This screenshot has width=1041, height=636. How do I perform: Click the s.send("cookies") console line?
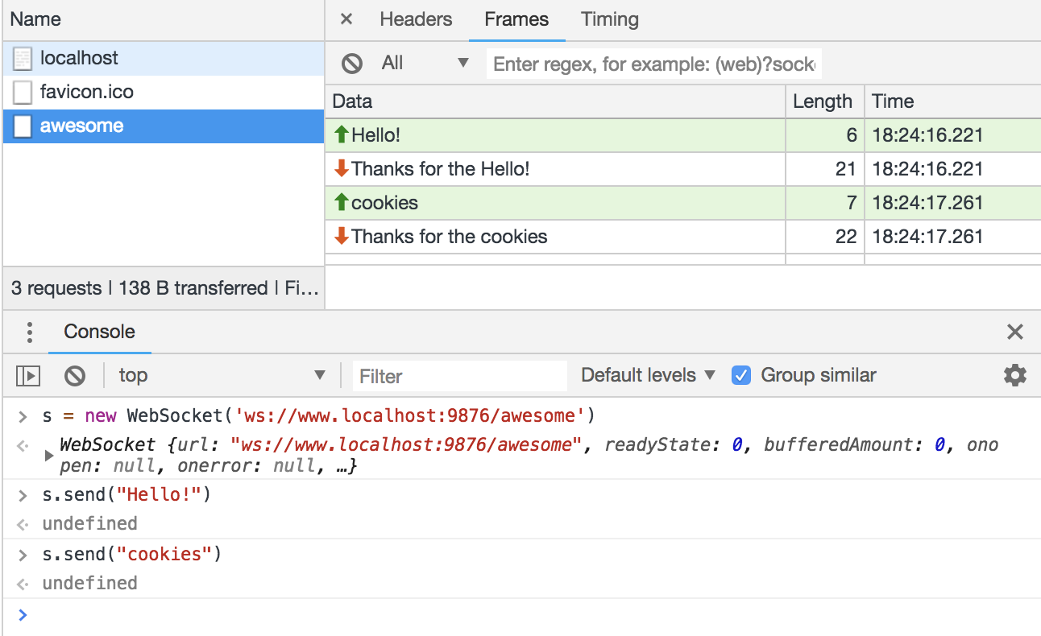tap(131, 554)
